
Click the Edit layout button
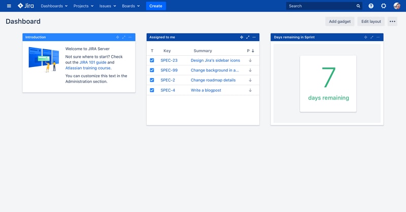pyautogui.click(x=371, y=21)
